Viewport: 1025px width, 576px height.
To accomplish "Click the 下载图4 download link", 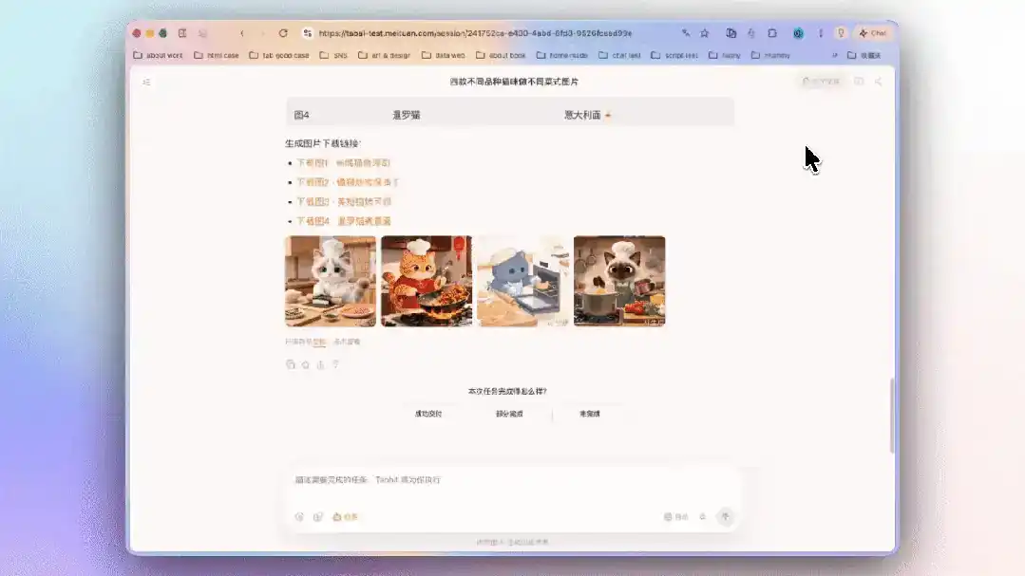I will [x=343, y=221].
